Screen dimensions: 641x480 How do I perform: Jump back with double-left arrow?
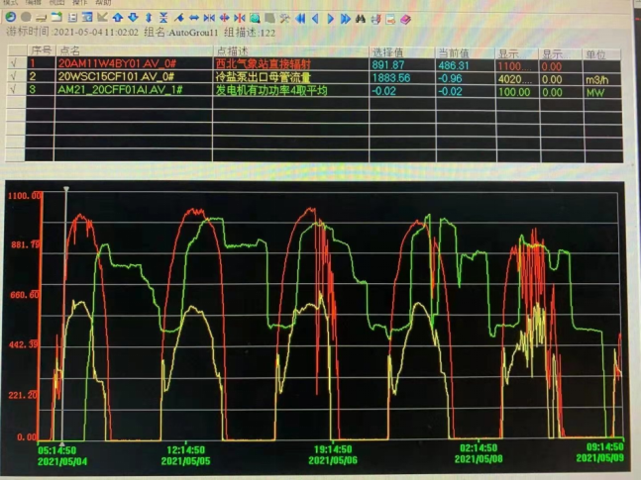(x=300, y=19)
